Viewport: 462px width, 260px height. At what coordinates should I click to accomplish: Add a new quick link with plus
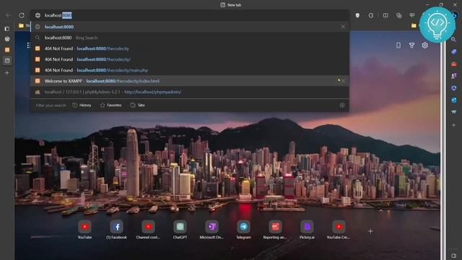[x=370, y=231]
